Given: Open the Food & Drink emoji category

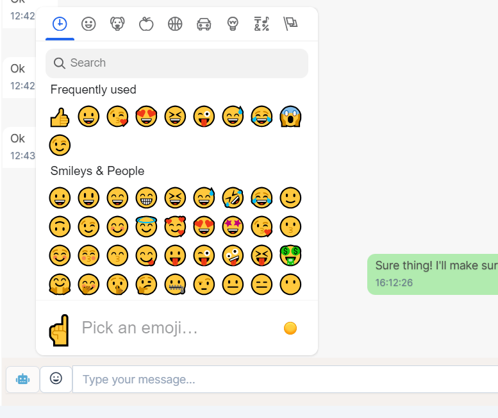Looking at the screenshot, I should (146, 24).
